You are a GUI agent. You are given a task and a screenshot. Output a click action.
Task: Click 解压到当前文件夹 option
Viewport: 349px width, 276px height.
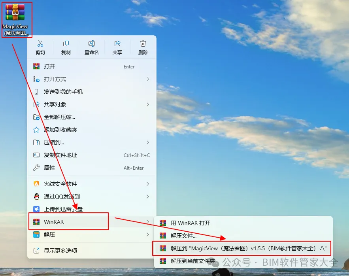[x=243, y=261]
